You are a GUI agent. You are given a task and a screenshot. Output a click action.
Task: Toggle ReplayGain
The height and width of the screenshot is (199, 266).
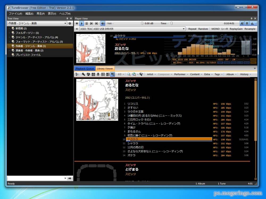pyautogui.click(x=236, y=29)
